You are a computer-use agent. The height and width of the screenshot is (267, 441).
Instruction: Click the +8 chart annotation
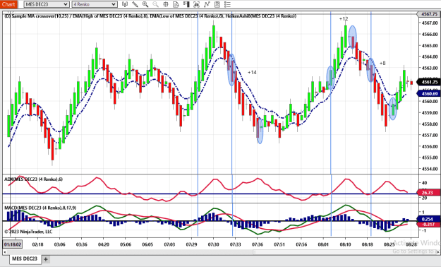tap(382, 64)
